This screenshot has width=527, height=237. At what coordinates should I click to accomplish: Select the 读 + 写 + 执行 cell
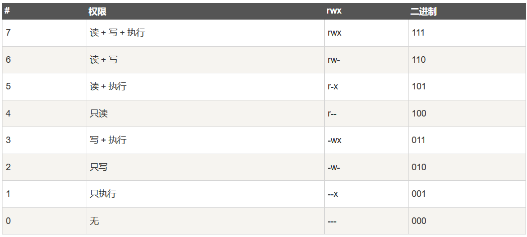click(205, 33)
